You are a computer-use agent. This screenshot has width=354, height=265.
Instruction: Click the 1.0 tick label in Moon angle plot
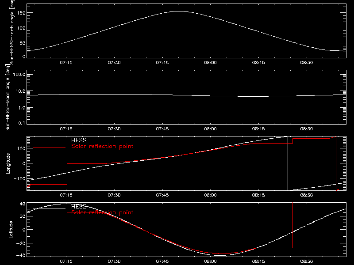tap(22, 108)
